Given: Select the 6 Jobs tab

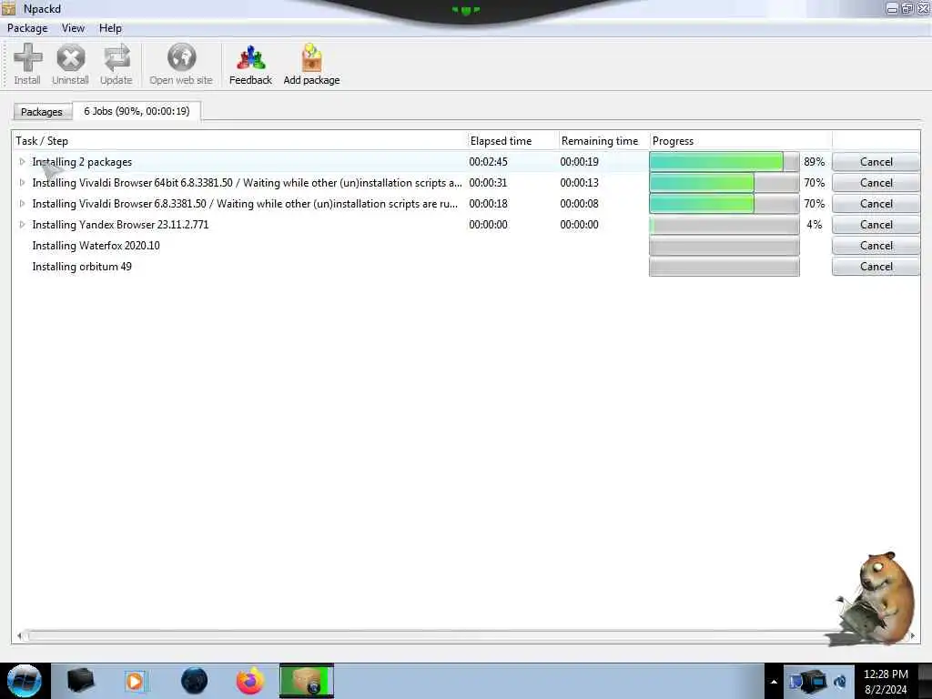Looking at the screenshot, I should (x=137, y=111).
